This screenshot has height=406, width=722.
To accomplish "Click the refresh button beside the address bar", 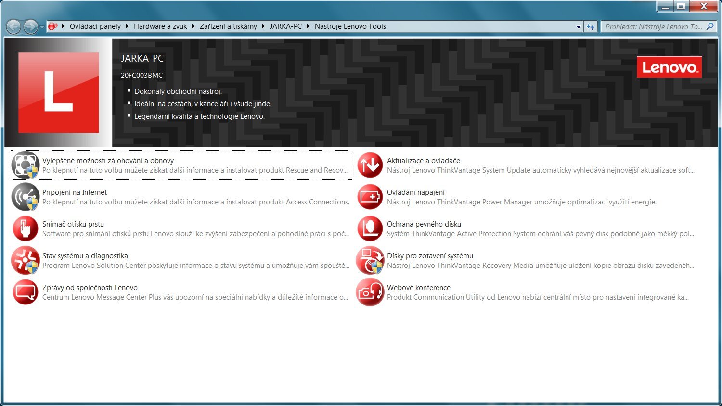I will click(x=591, y=27).
